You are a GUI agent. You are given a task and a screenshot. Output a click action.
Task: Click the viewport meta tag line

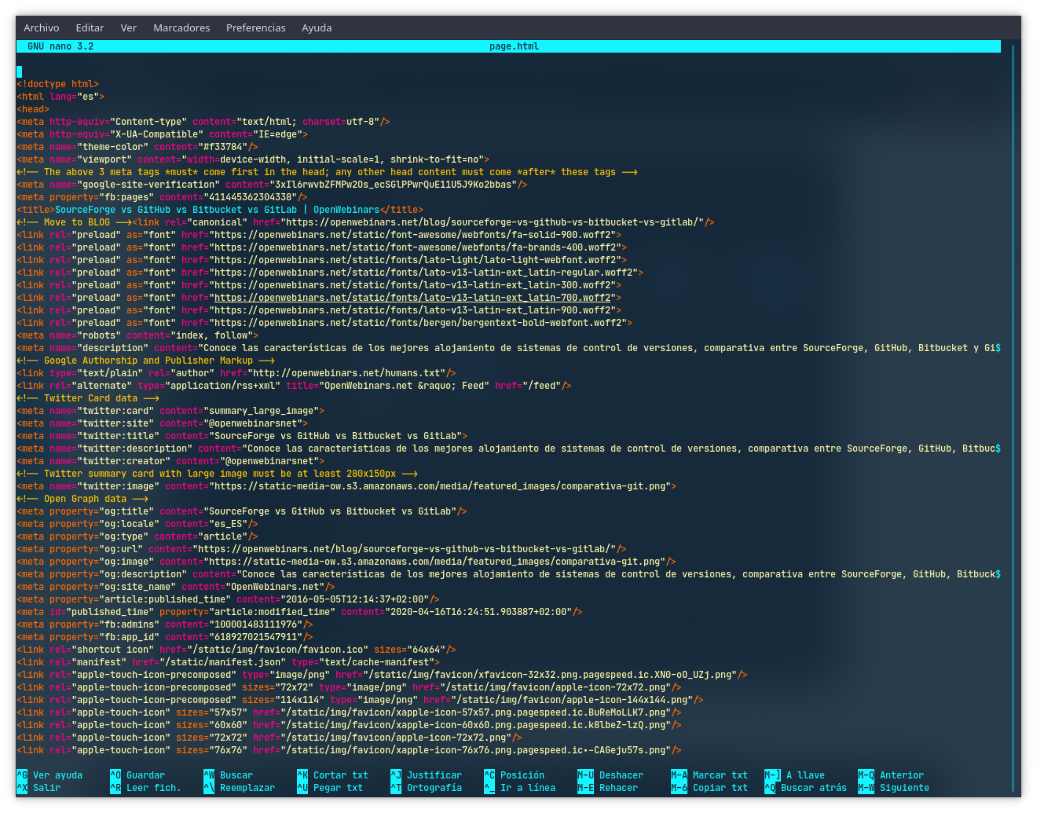(x=253, y=159)
